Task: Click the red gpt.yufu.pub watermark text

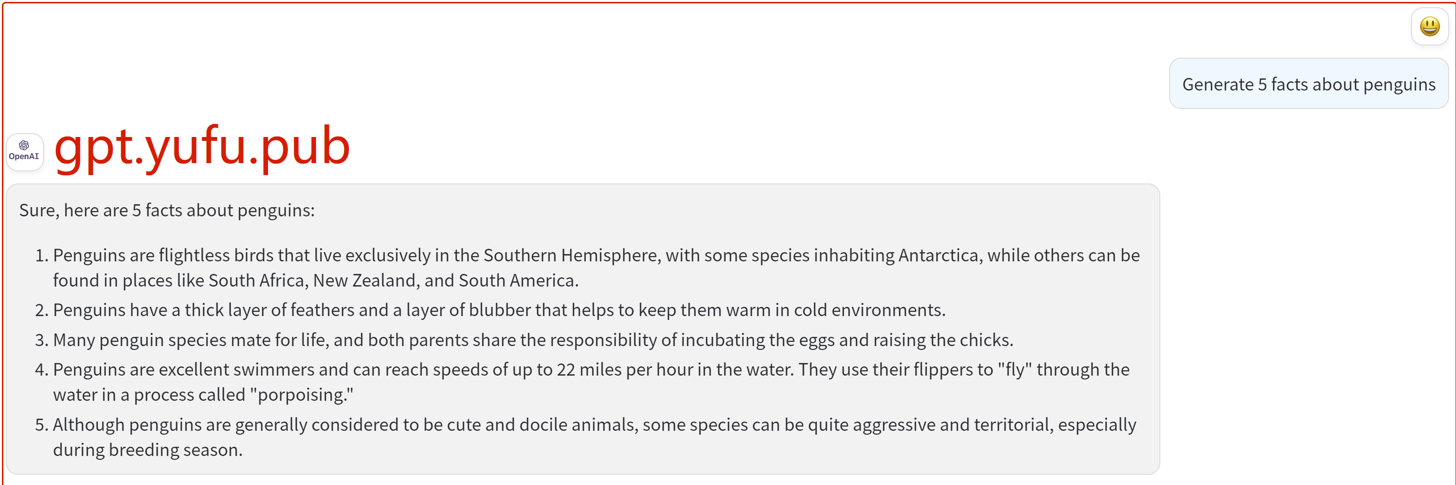Action: coord(202,146)
